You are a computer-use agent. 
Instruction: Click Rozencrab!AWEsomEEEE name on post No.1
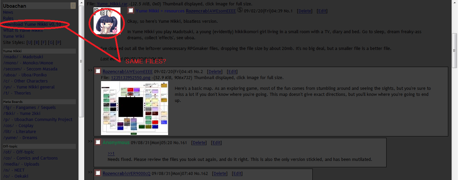point(211,11)
